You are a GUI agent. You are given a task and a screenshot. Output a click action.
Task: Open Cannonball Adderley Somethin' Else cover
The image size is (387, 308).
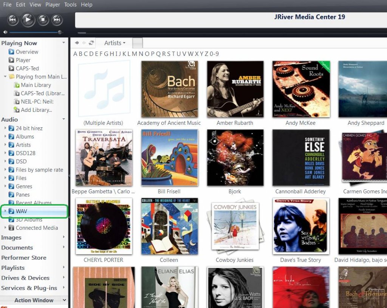click(301, 158)
